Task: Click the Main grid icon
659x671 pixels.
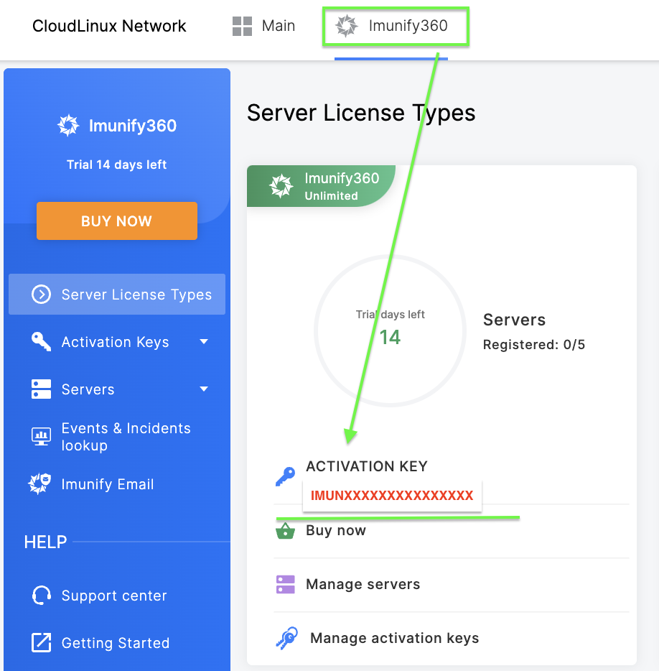Action: pos(242,26)
